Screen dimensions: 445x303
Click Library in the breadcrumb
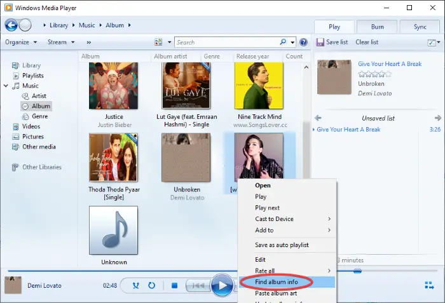tap(58, 25)
